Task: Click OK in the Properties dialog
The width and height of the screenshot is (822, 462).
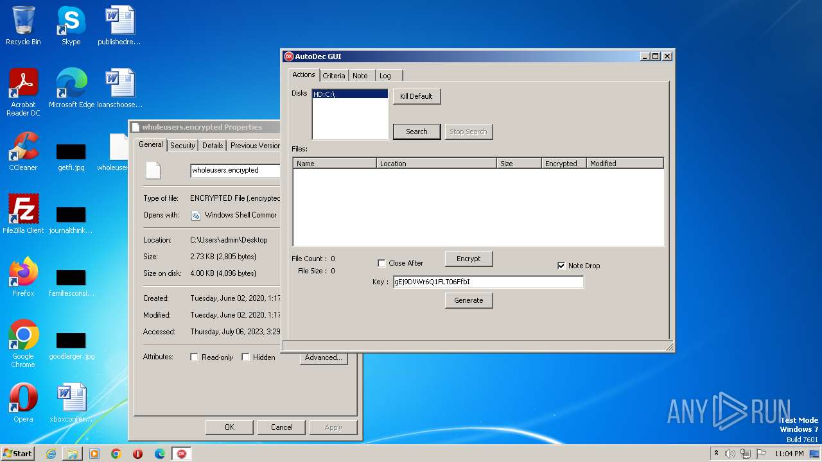Action: point(229,427)
